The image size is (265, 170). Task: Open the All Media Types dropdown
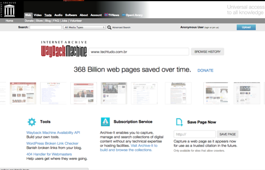[85, 27]
